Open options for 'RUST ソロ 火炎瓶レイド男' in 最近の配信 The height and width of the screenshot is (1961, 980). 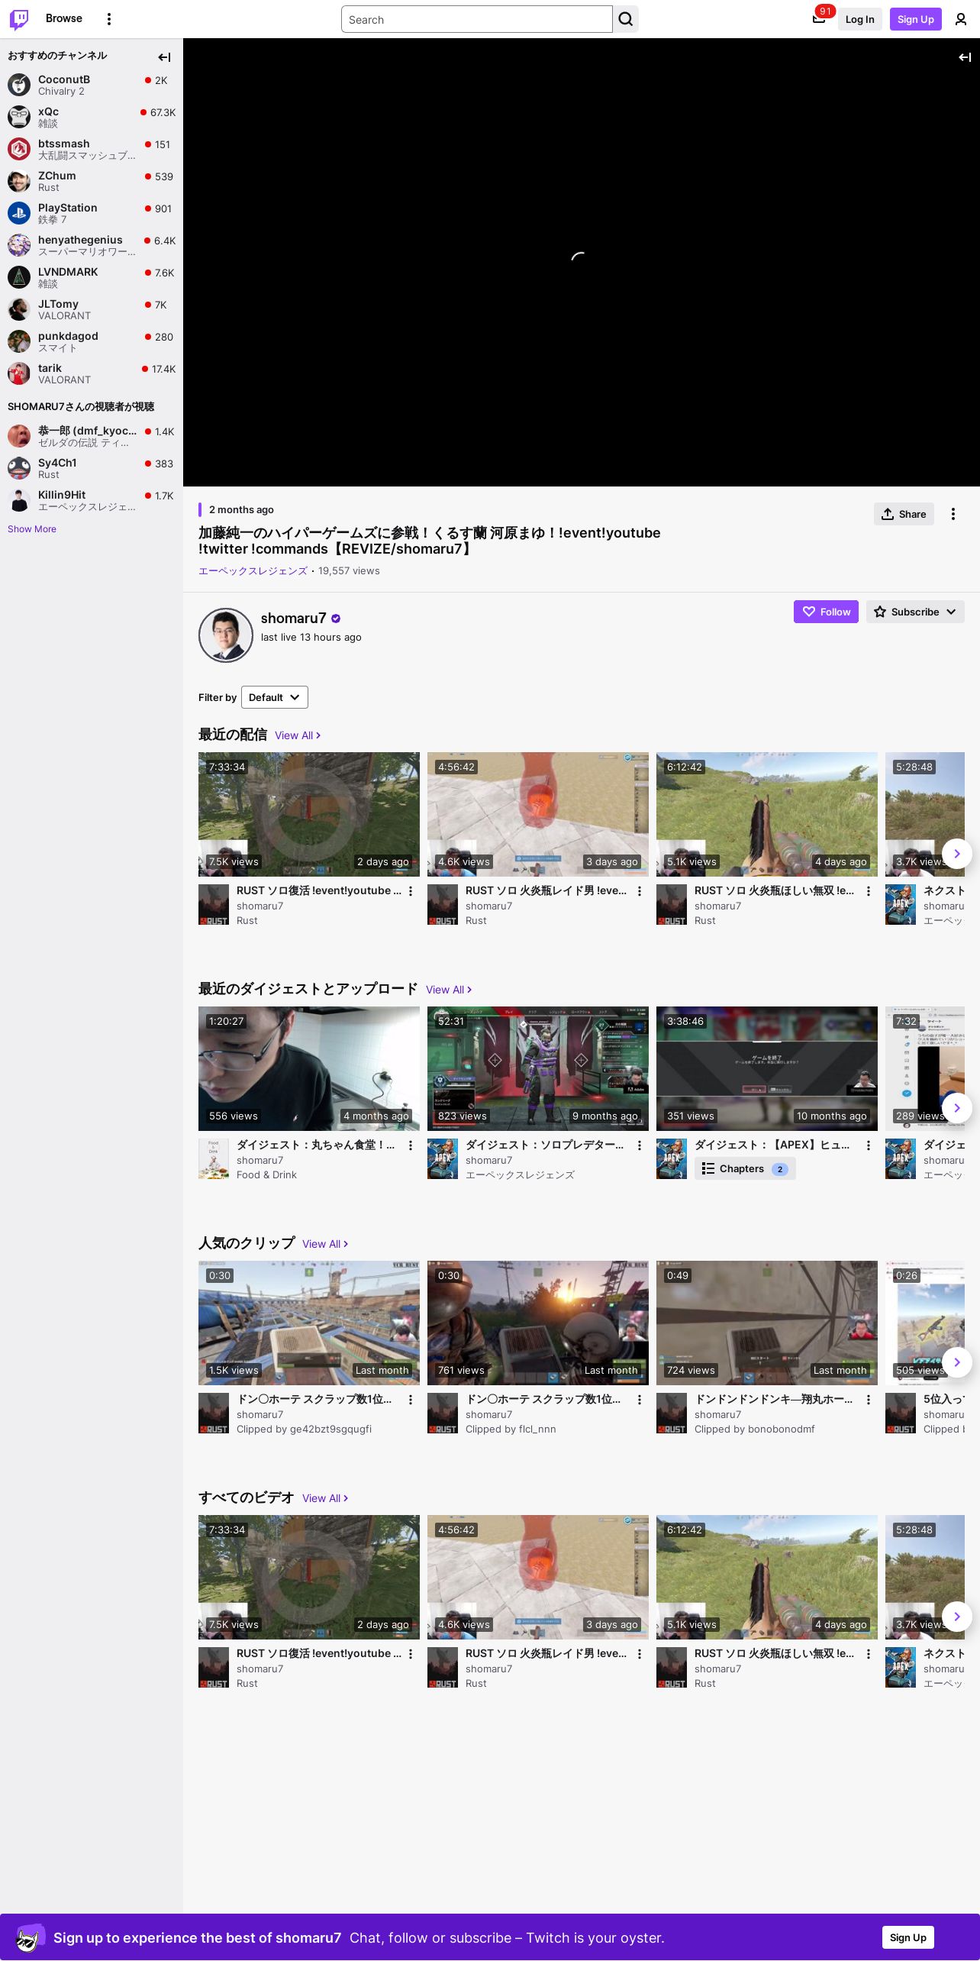640,891
